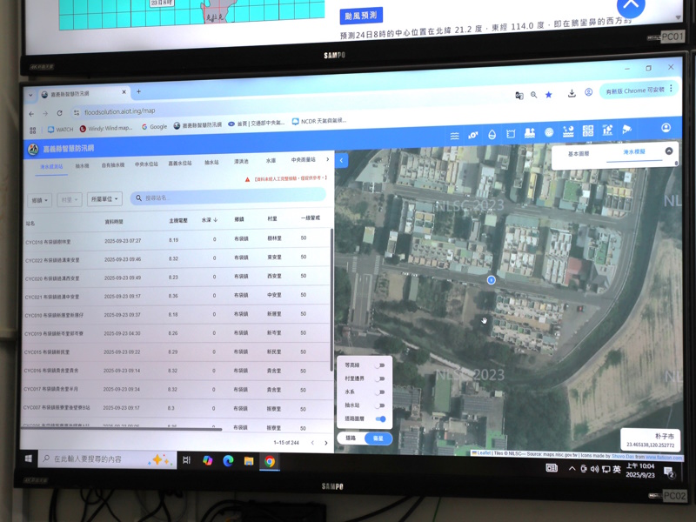Select the 基本圖層 tab in map panel
Viewport: 696px width, 522px height.
click(579, 154)
